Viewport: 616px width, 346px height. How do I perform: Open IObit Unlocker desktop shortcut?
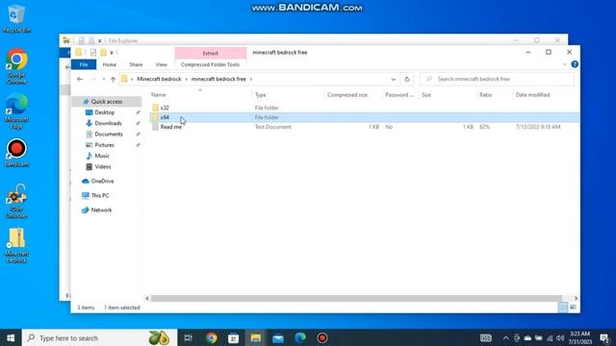point(16,201)
